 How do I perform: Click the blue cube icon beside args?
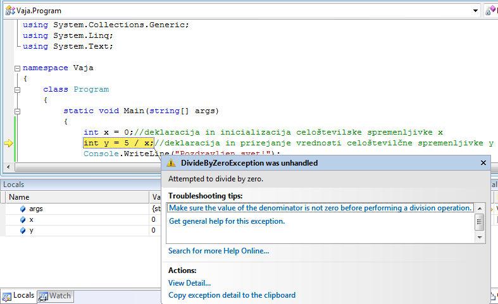23,209
